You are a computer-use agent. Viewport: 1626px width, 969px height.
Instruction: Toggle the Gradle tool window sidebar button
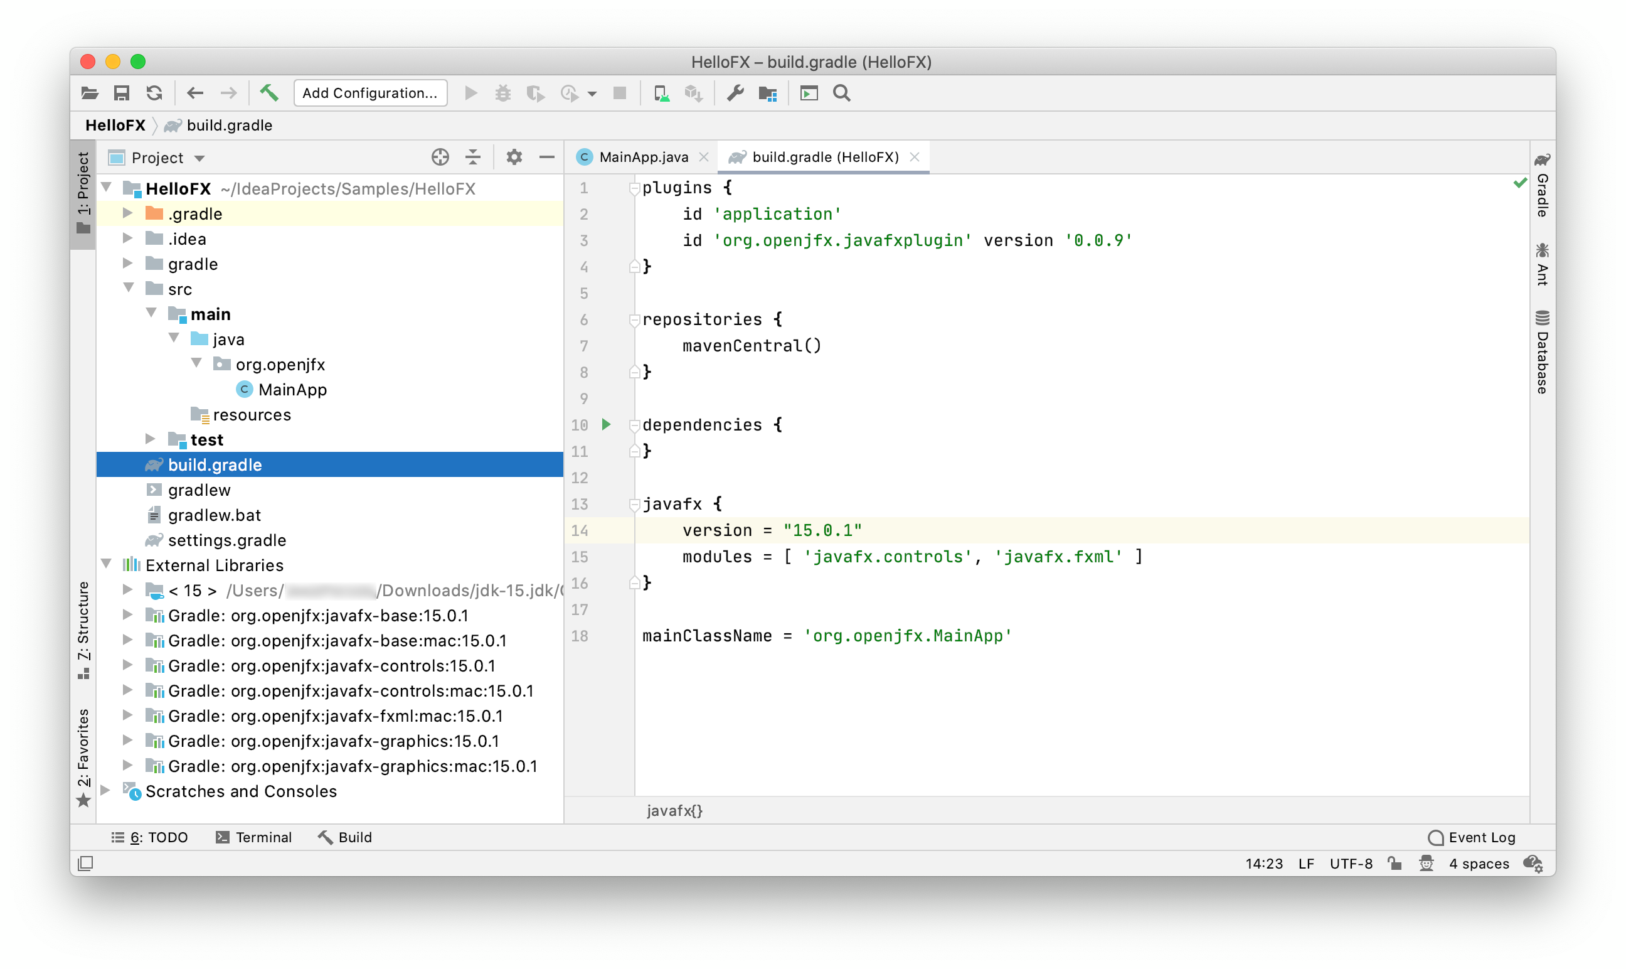[x=1542, y=186]
